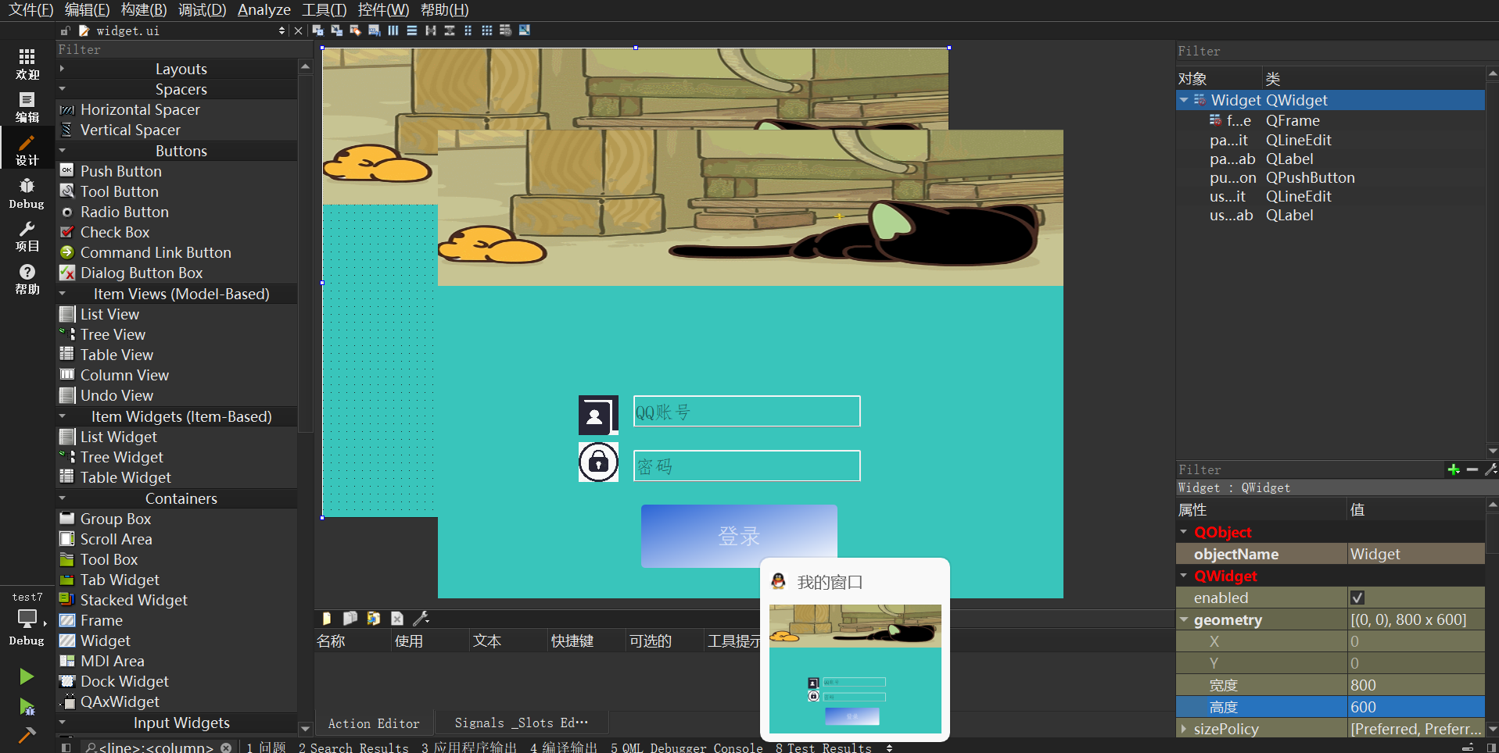Collapse the Buttons category
Screen dimensions: 1499x753
pos(63,151)
